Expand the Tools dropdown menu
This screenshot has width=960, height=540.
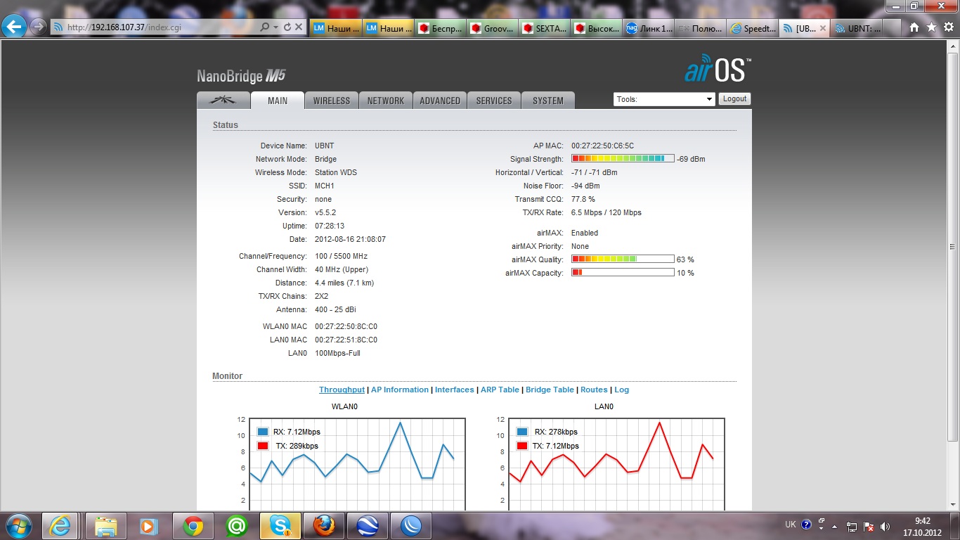[664, 99]
